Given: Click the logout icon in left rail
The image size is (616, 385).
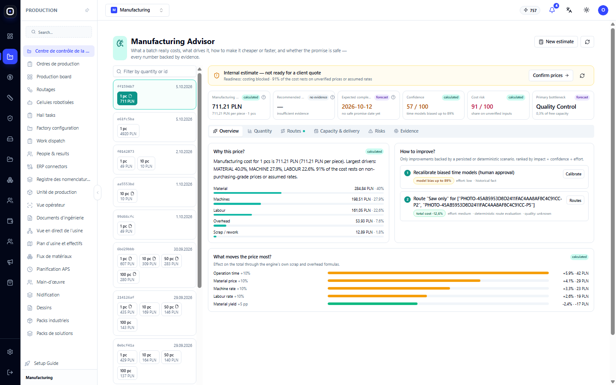Looking at the screenshot, I should (10, 372).
